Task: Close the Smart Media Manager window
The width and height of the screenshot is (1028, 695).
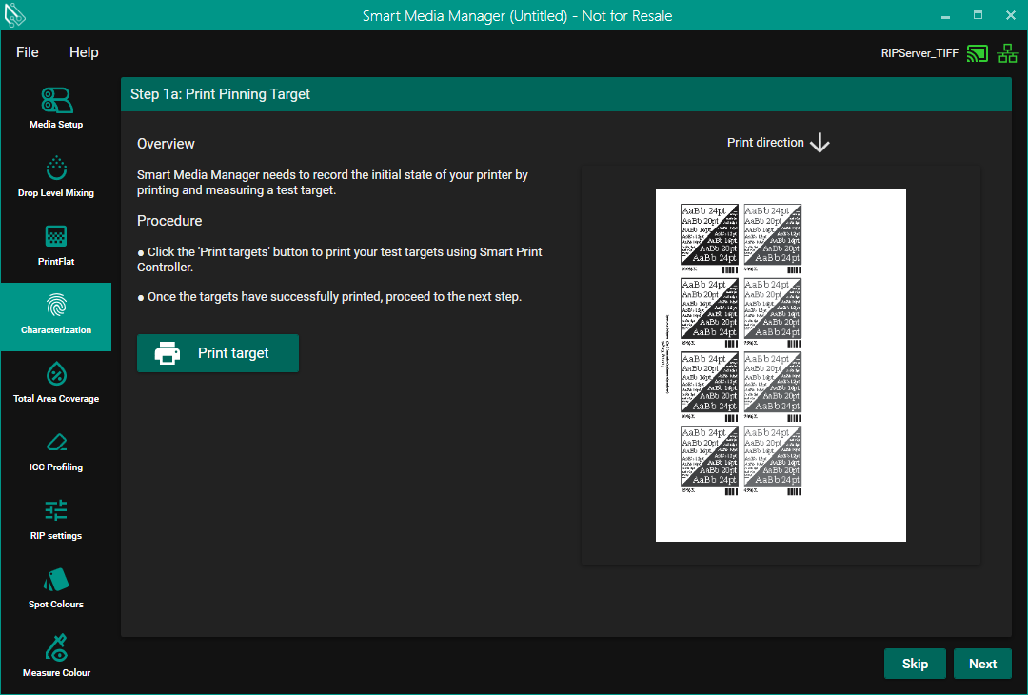Action: (1010, 16)
